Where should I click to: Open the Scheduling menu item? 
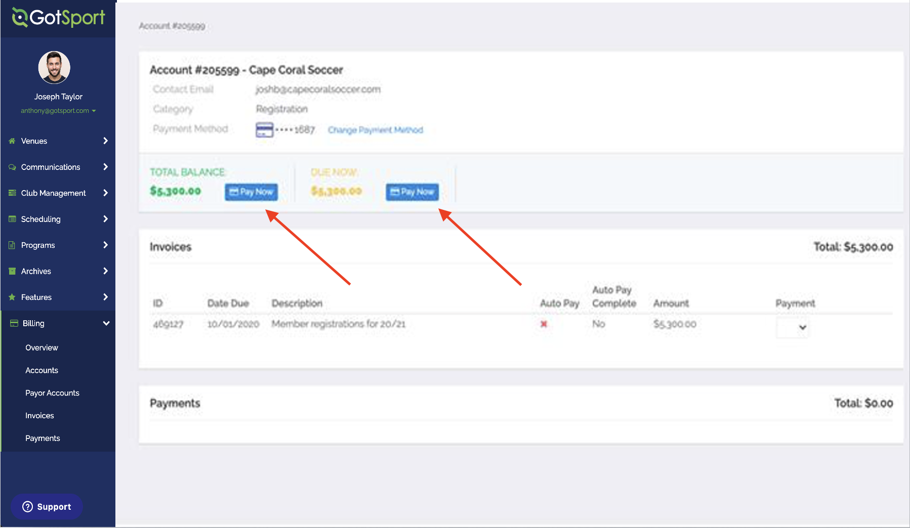58,219
